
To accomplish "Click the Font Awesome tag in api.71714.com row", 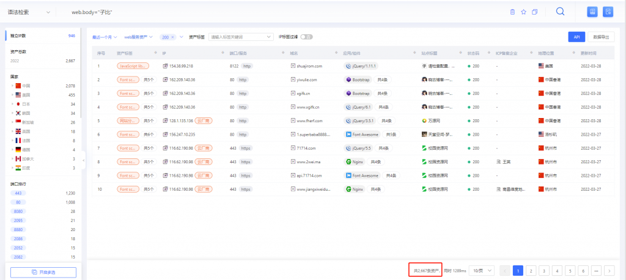I will point(362,175).
